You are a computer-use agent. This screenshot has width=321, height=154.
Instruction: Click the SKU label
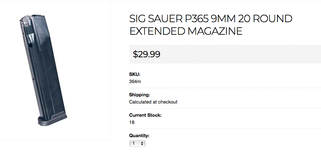[135, 74]
